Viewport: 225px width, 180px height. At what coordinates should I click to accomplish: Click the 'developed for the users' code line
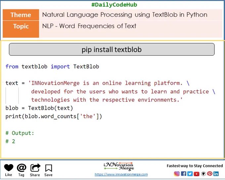click(x=123, y=91)
